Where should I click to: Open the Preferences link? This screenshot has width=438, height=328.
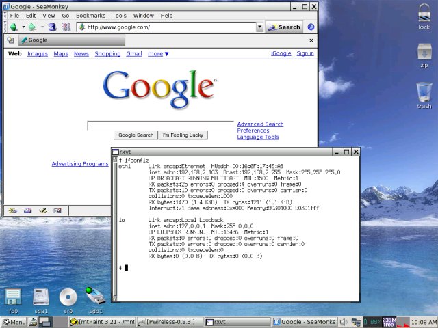pyautogui.click(x=253, y=131)
